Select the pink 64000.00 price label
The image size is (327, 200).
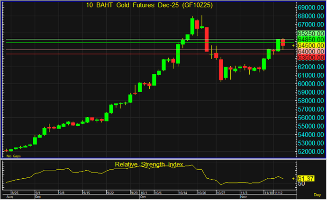[310, 51]
